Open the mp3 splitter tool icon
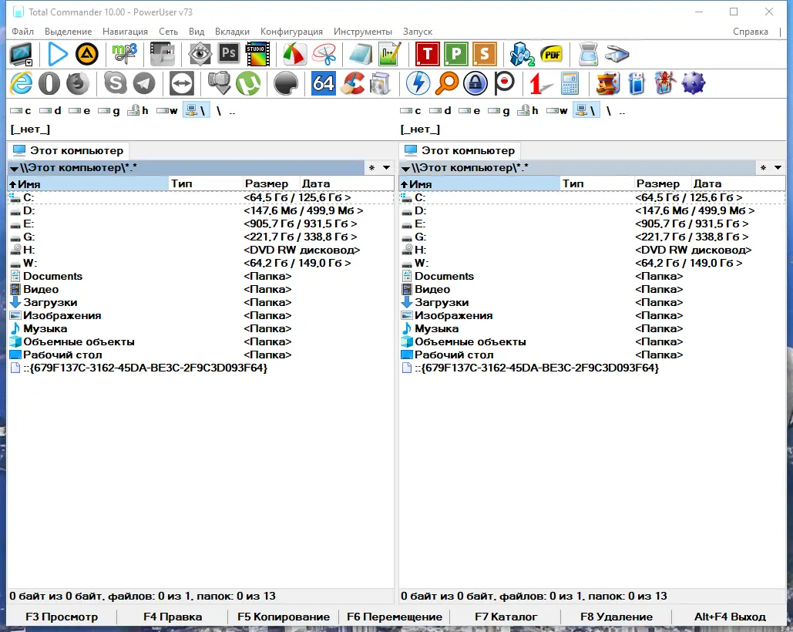This screenshot has height=632, width=793. (x=124, y=54)
